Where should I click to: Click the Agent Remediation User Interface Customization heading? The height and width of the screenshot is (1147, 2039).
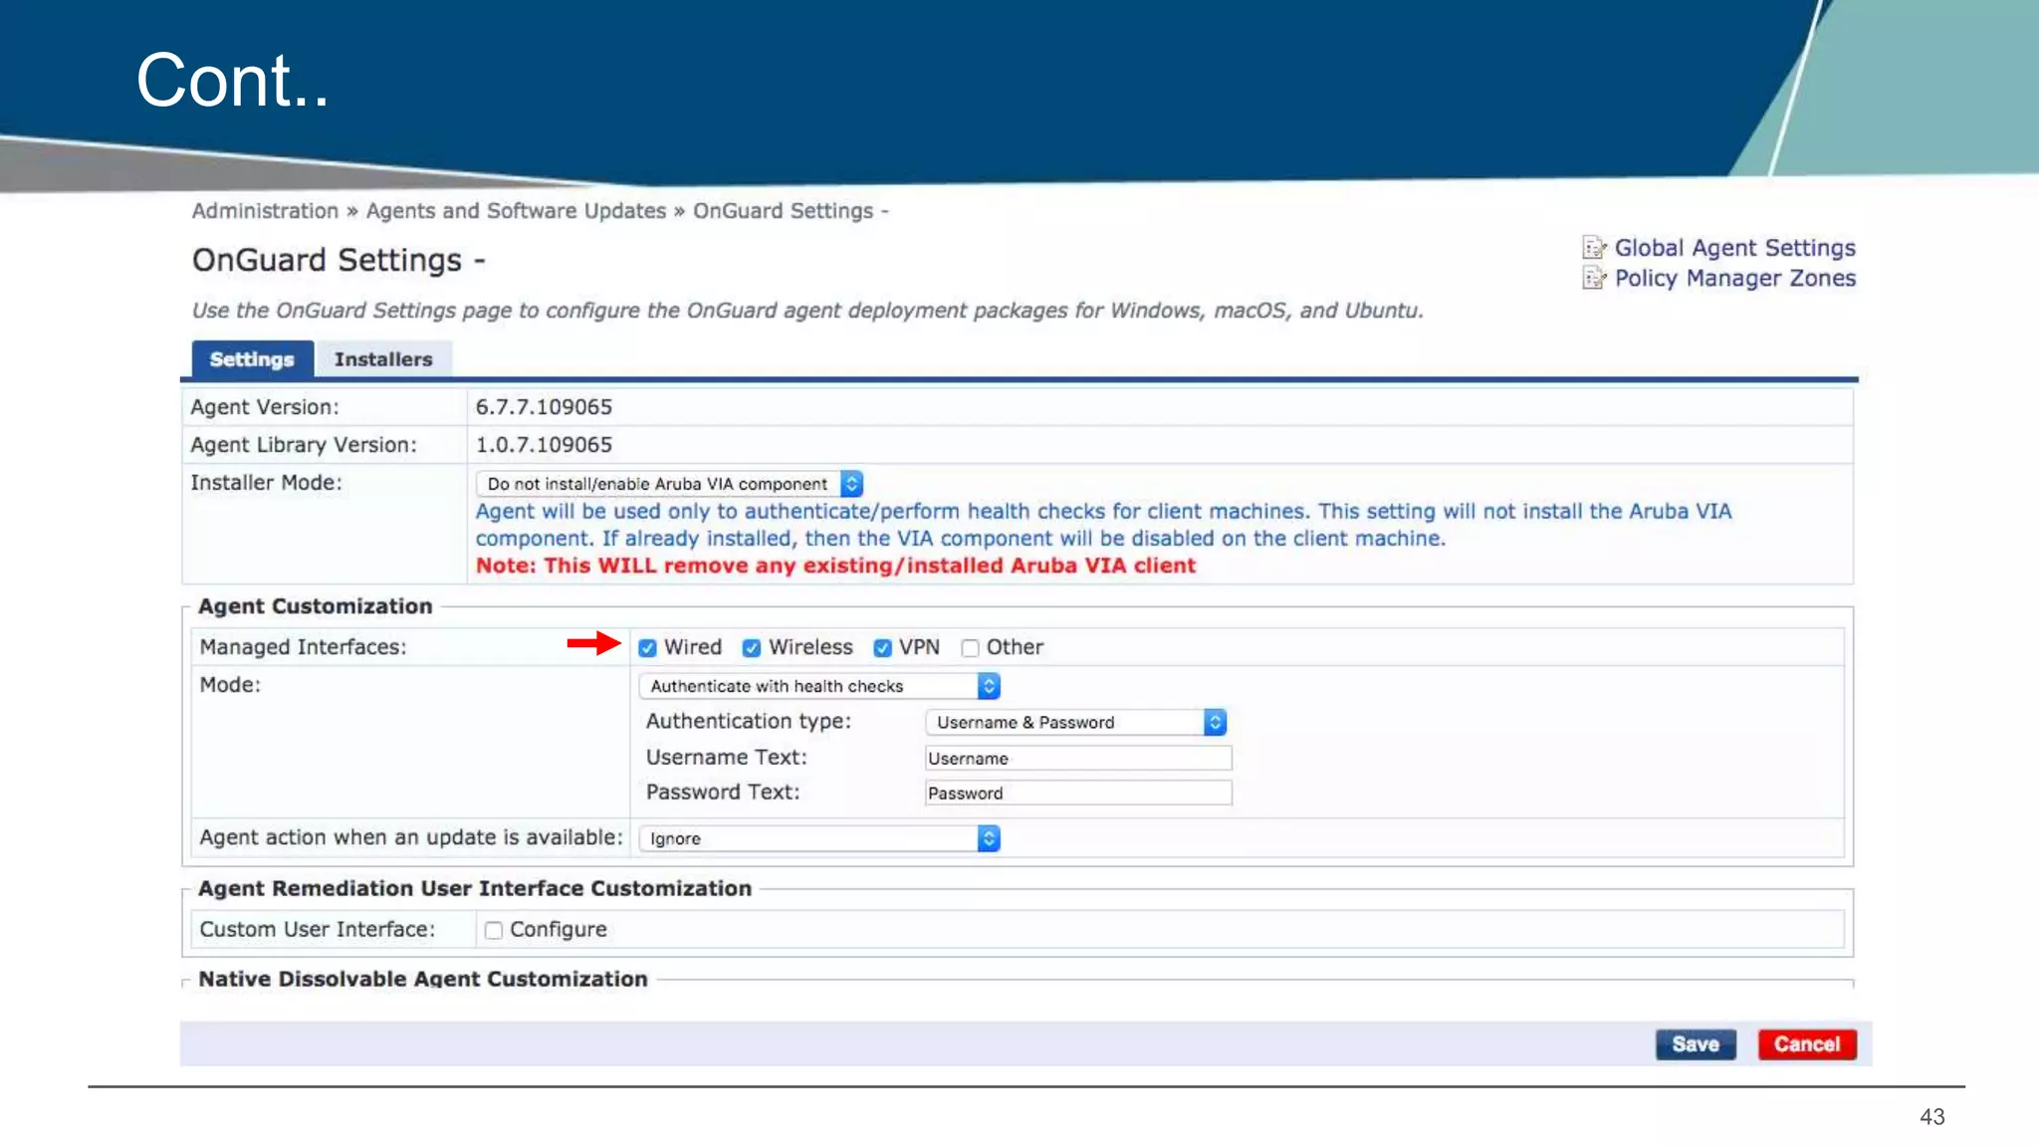[475, 888]
